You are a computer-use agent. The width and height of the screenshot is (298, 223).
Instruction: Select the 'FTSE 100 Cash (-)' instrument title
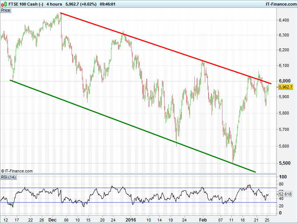point(26,4)
